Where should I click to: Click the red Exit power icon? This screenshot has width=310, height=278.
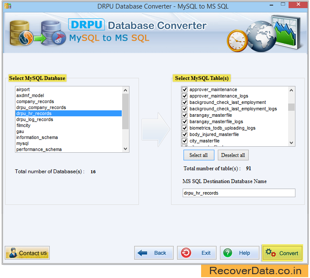click(x=186, y=253)
